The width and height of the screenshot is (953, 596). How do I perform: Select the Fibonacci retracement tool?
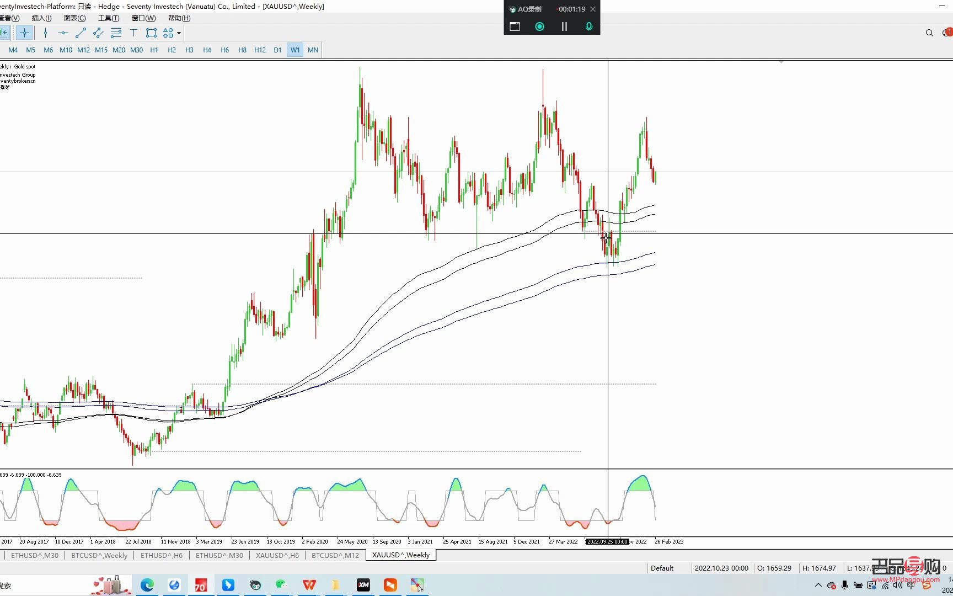(x=116, y=33)
